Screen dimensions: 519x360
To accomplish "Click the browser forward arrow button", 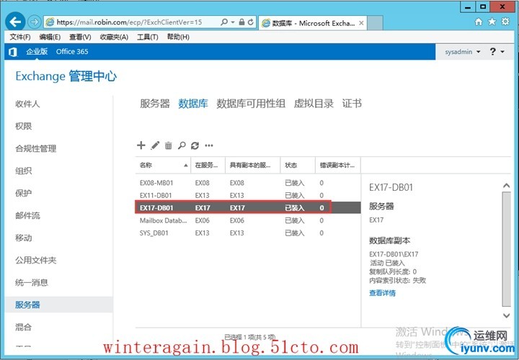I will point(34,22).
